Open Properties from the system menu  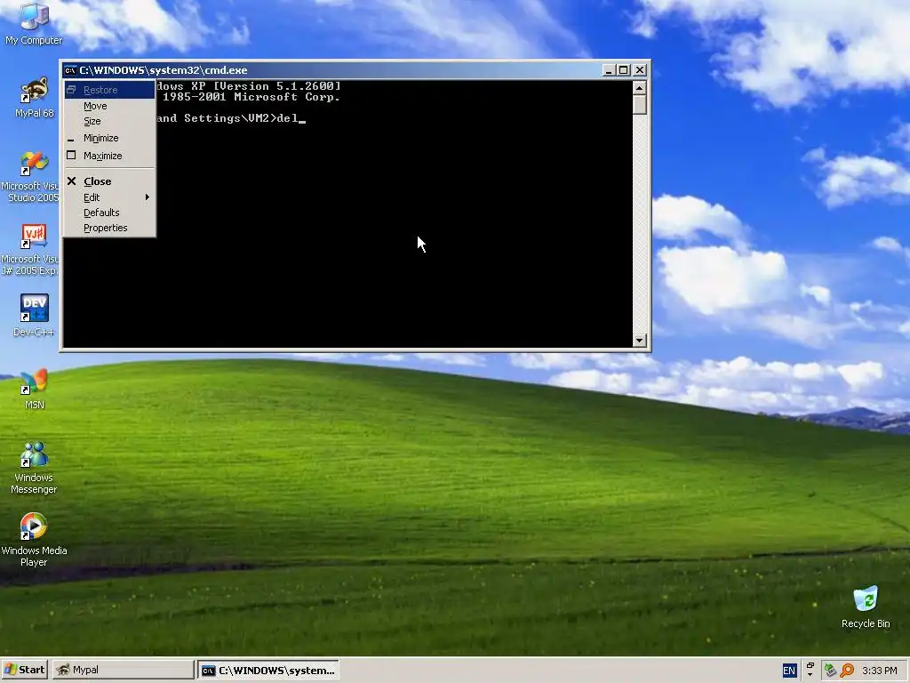(109, 228)
